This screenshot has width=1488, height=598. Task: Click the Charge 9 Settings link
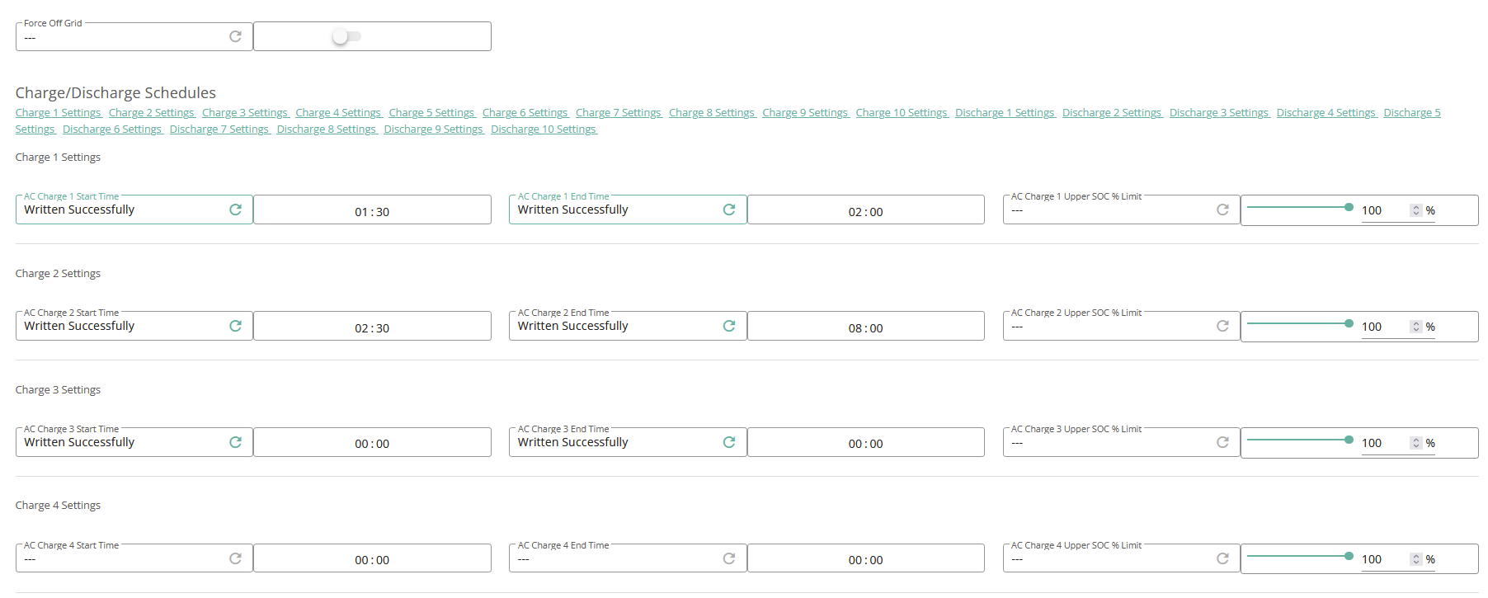click(805, 113)
